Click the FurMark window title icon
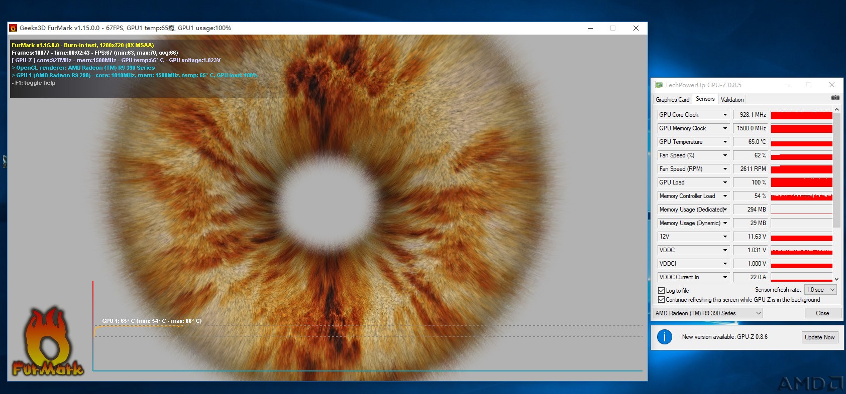Viewport: 846px width, 394px height. tap(14, 28)
